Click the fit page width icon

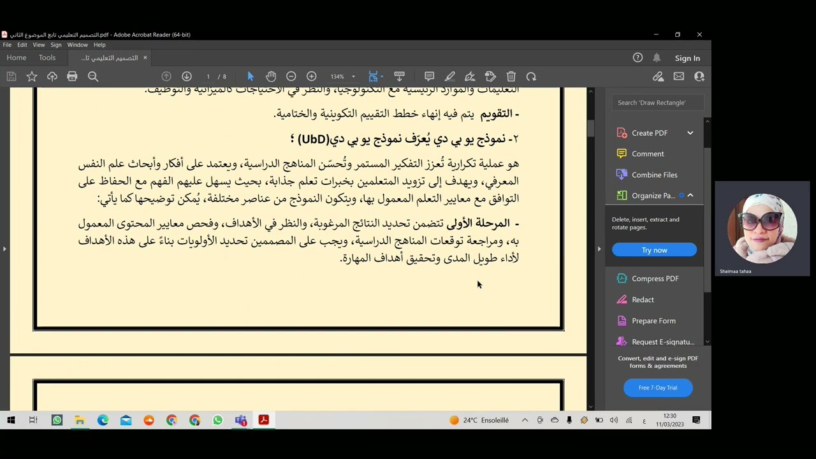[x=374, y=76]
